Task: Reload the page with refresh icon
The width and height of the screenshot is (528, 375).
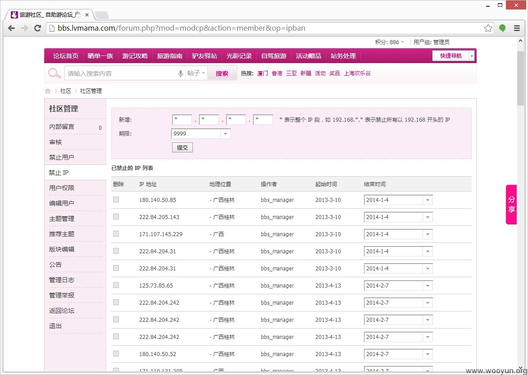Action: tap(38, 28)
